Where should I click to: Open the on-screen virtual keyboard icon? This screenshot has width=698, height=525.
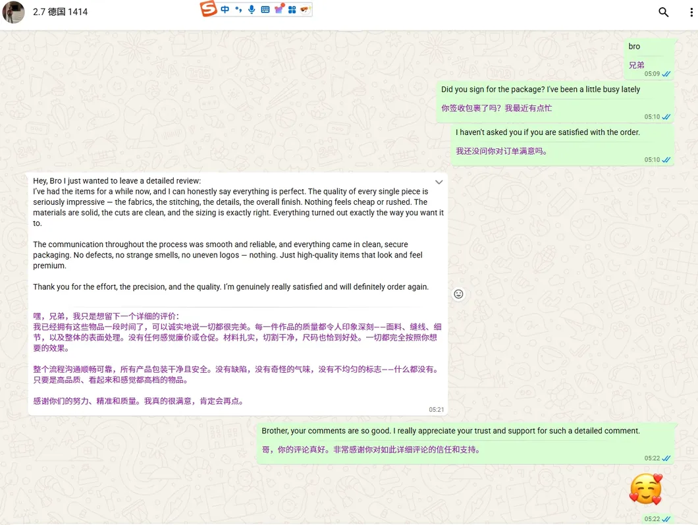pyautogui.click(x=265, y=9)
